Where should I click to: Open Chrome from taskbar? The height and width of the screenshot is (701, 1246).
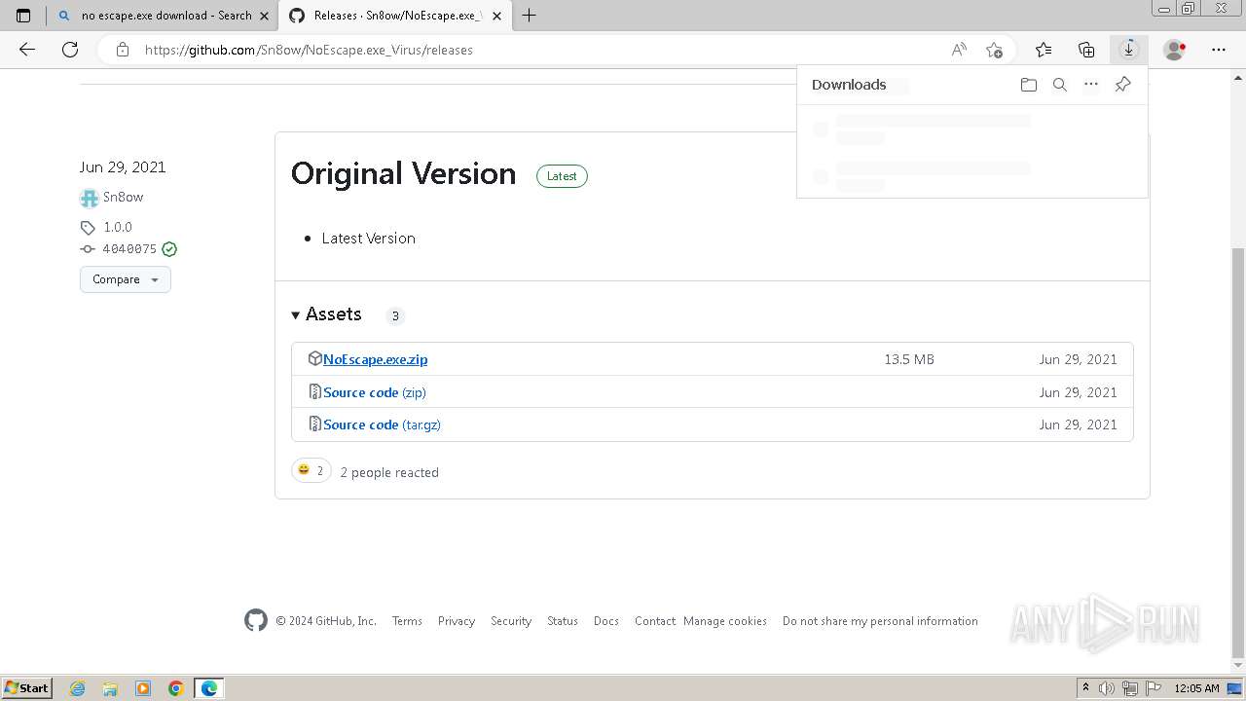coord(176,688)
